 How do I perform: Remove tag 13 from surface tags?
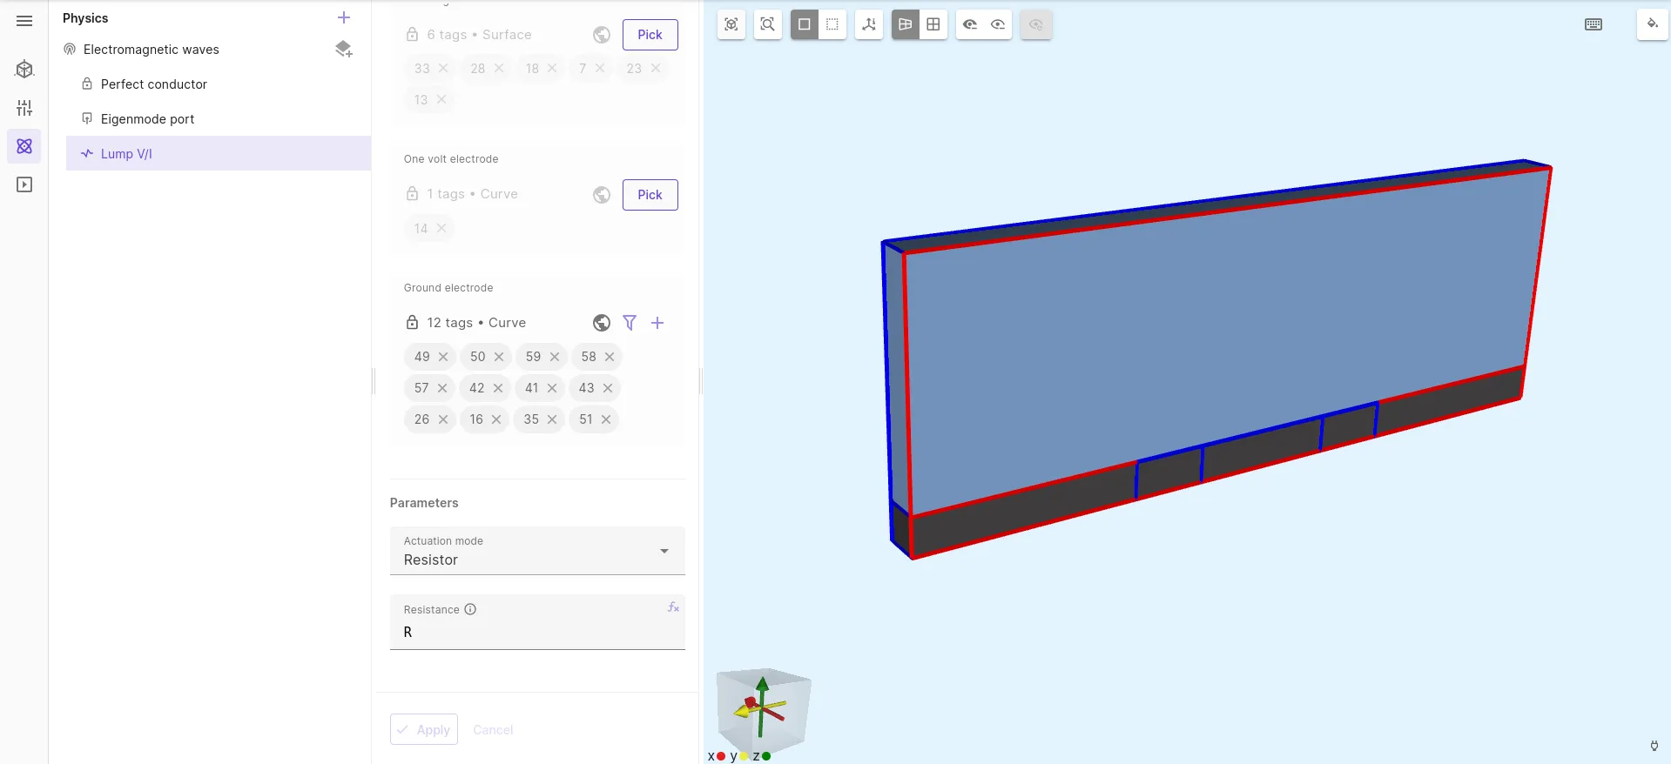point(441,99)
